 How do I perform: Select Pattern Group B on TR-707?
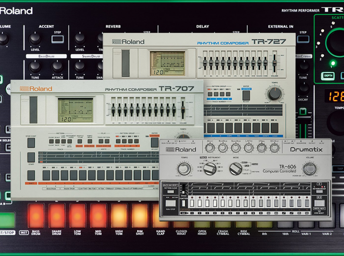point(125,141)
